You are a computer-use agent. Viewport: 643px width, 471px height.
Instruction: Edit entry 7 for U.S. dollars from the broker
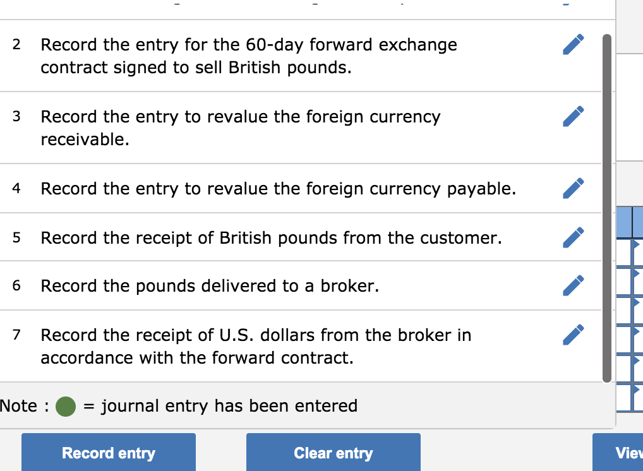[572, 335]
